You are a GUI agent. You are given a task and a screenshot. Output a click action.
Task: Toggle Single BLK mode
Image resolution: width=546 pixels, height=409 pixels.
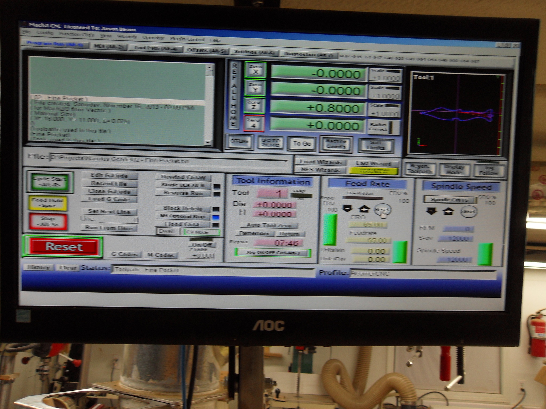tap(183, 185)
